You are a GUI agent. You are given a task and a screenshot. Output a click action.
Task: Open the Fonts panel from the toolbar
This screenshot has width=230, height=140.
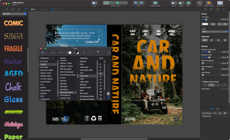(200, 3)
